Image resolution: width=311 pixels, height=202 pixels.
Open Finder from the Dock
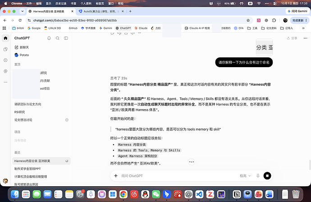15,194
